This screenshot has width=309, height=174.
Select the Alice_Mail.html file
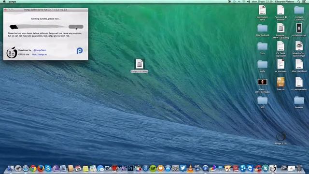[299, 66]
